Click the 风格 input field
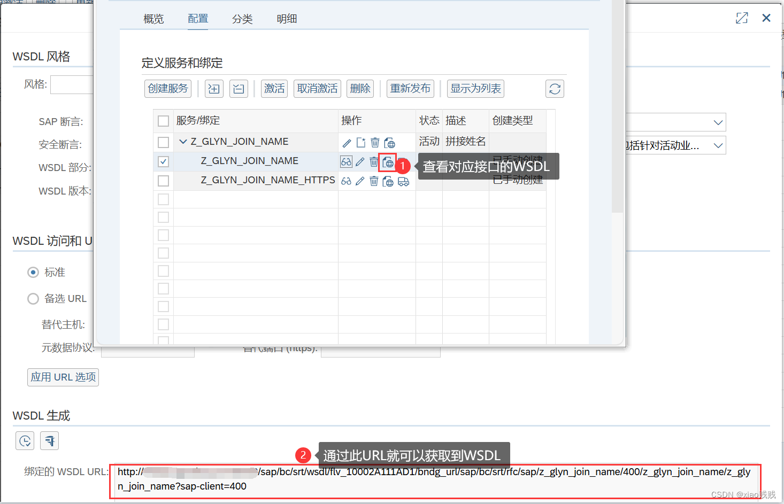This screenshot has height=504, width=784. [72, 84]
